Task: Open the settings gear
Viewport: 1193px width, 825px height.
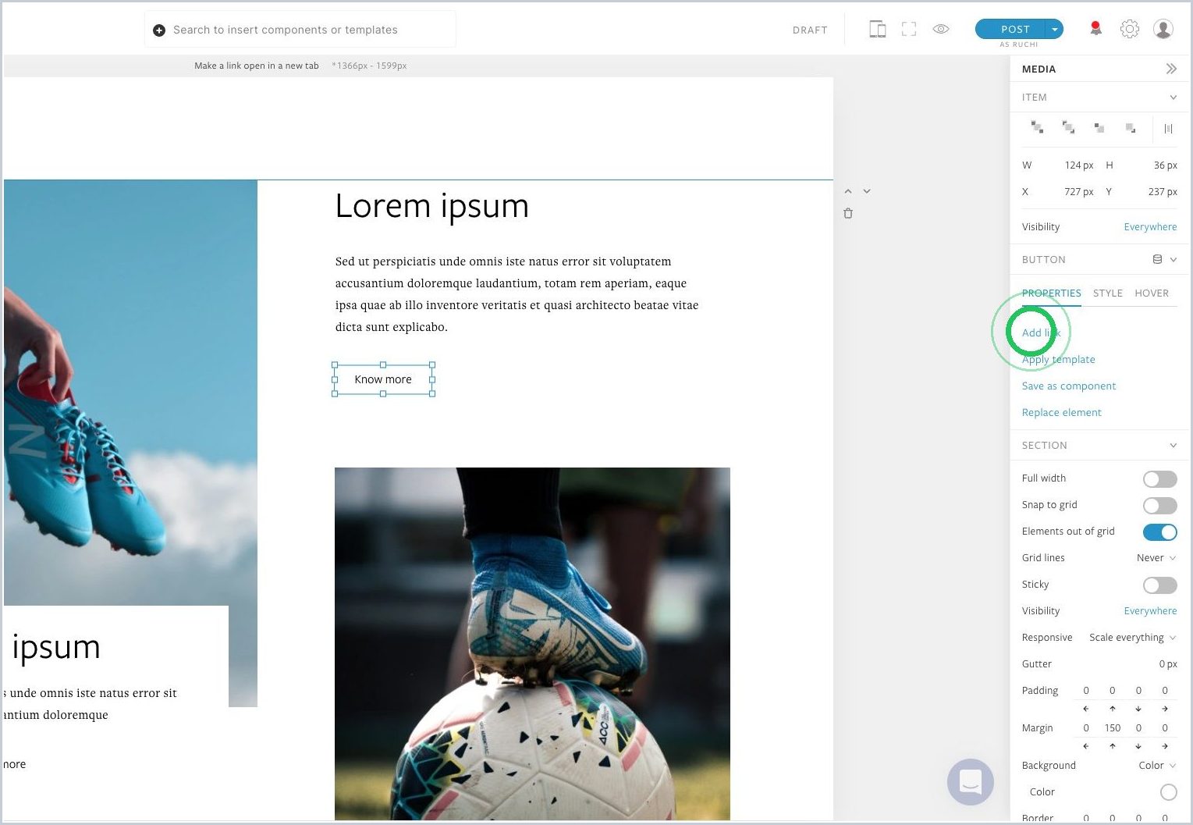Action: point(1129,29)
